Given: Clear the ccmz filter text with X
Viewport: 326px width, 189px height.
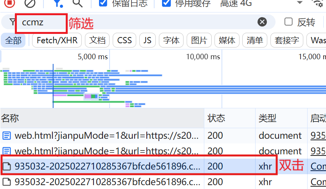Looking at the screenshot, I should tap(262, 22).
